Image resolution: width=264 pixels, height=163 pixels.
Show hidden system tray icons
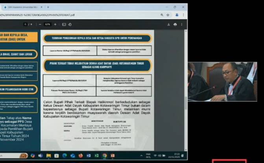point(141,156)
